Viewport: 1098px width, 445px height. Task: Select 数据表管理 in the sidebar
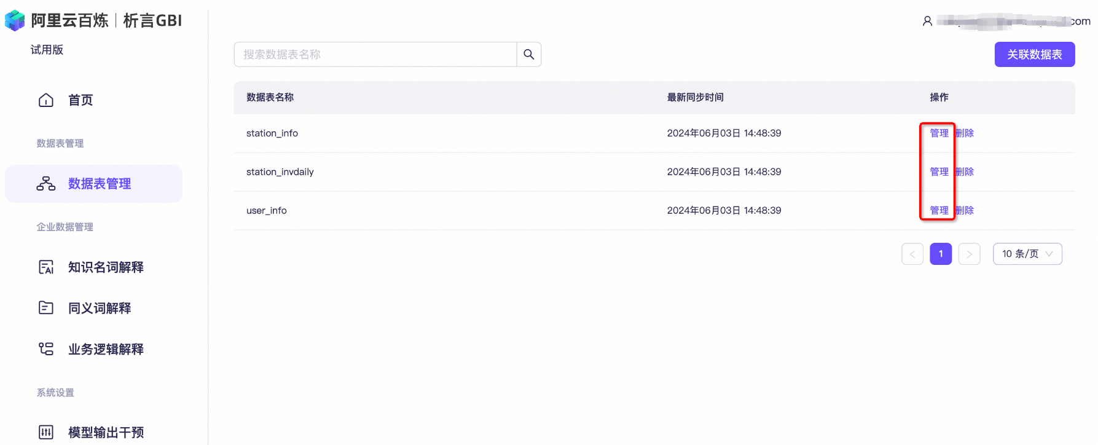(x=93, y=184)
